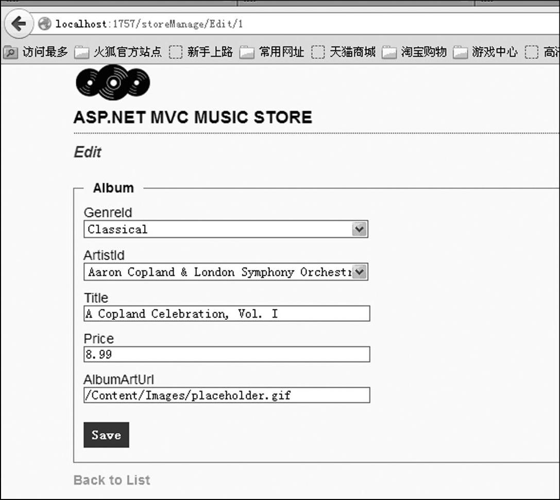Open the 常用网址 bookmark folder

(272, 52)
